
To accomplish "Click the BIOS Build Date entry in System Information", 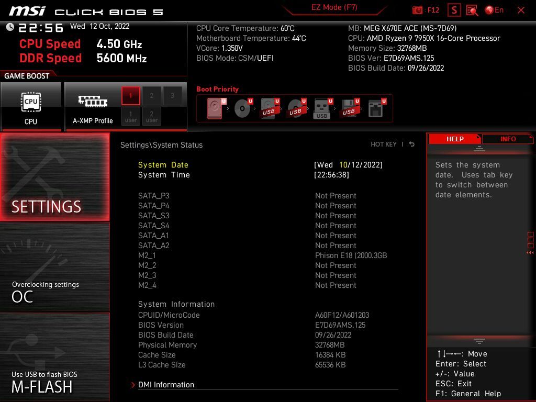I will (x=244, y=335).
